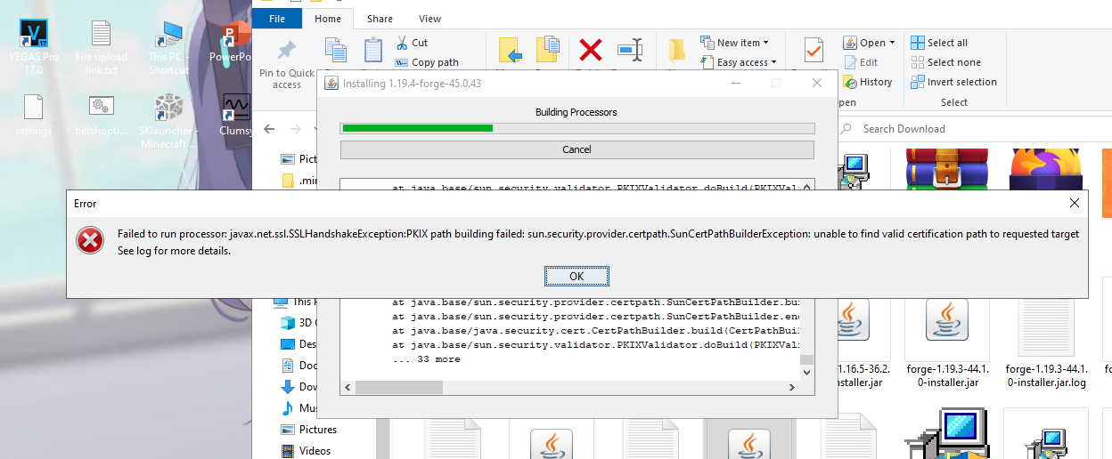Click Select all in the ribbon
The width and height of the screenshot is (1112, 459).
point(939,43)
